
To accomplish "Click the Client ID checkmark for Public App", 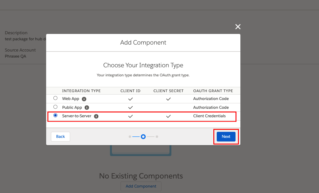I will click(131, 107).
